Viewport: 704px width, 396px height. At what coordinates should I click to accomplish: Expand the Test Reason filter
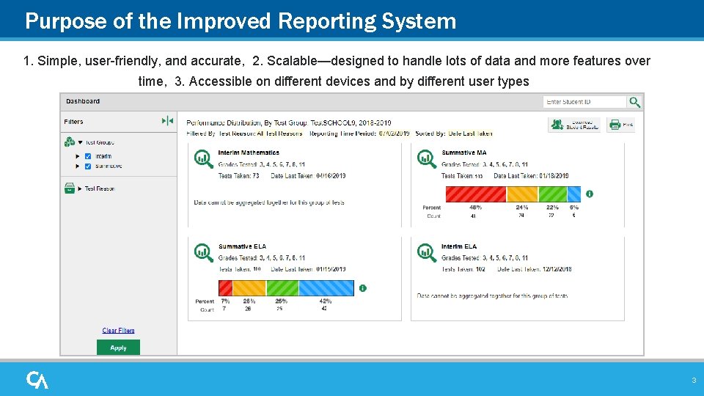pyautogui.click(x=80, y=188)
